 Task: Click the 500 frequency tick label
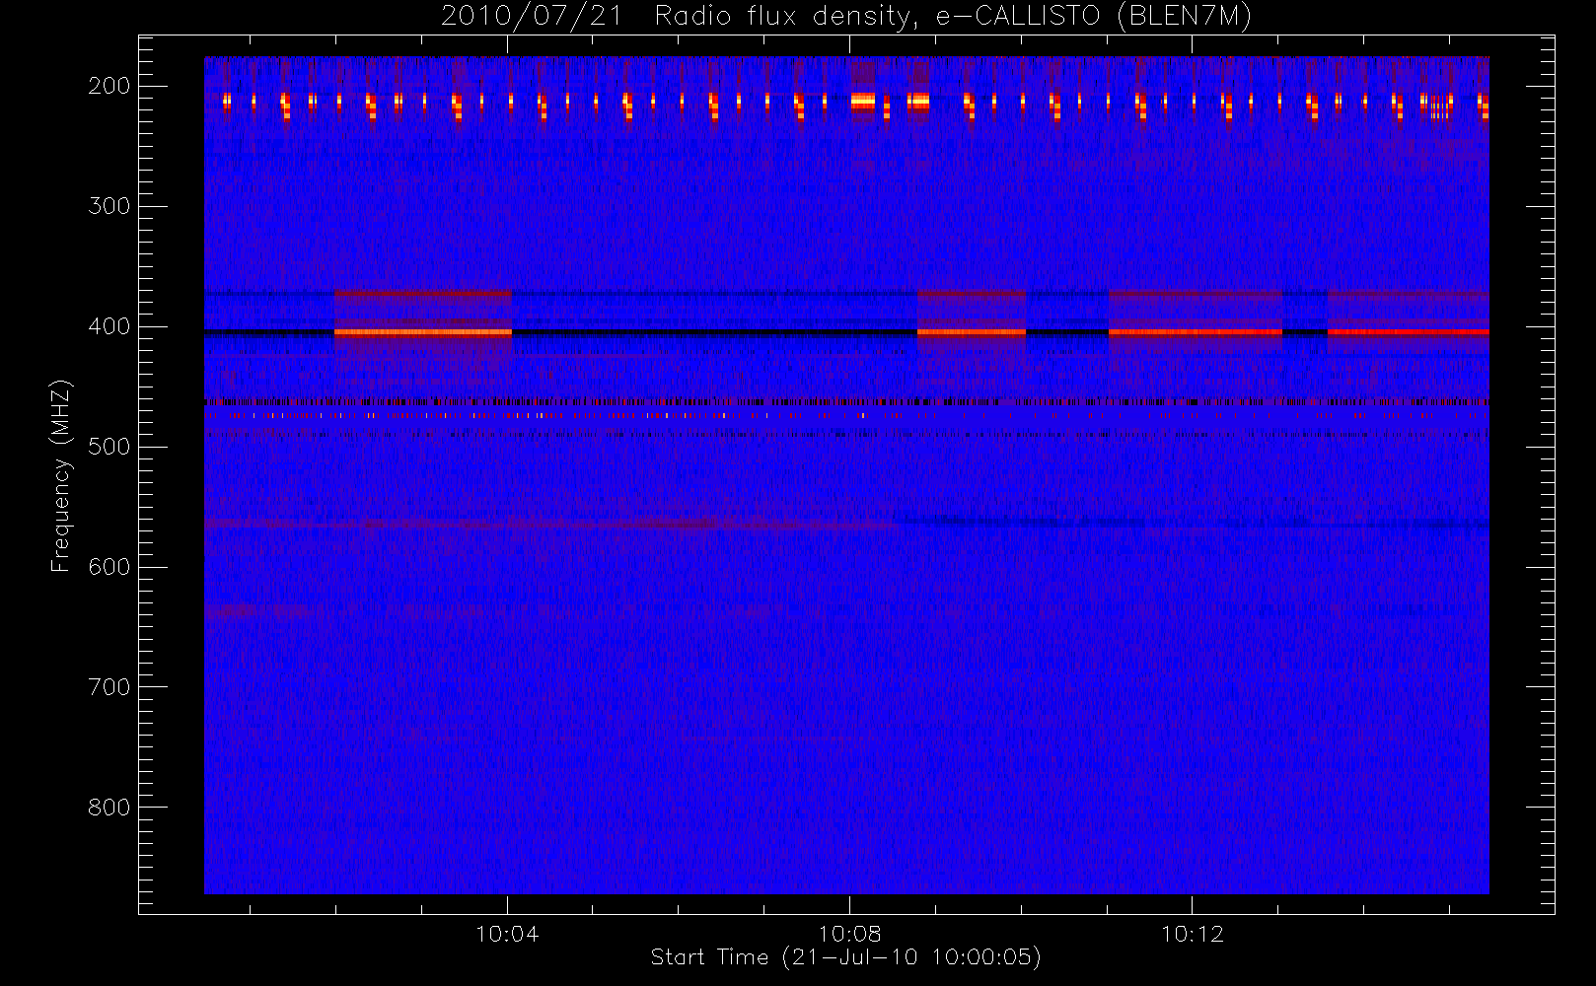(109, 447)
